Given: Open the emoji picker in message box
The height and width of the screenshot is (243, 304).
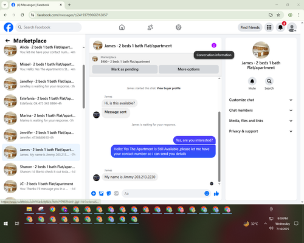Looking at the screenshot, I should point(207,193).
